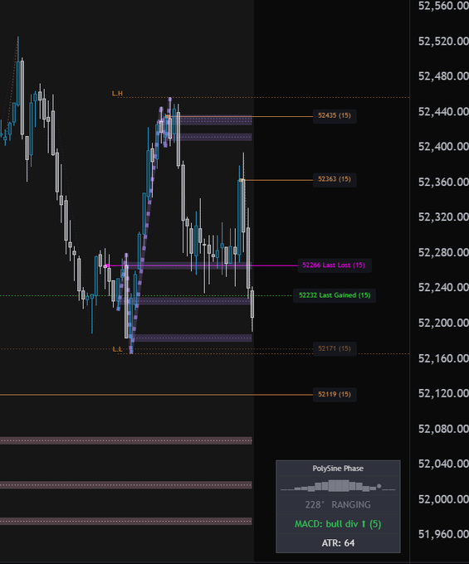The width and height of the screenshot is (469, 564).
Task: Click the 52,520.00 price axis label
Action: (x=443, y=41)
